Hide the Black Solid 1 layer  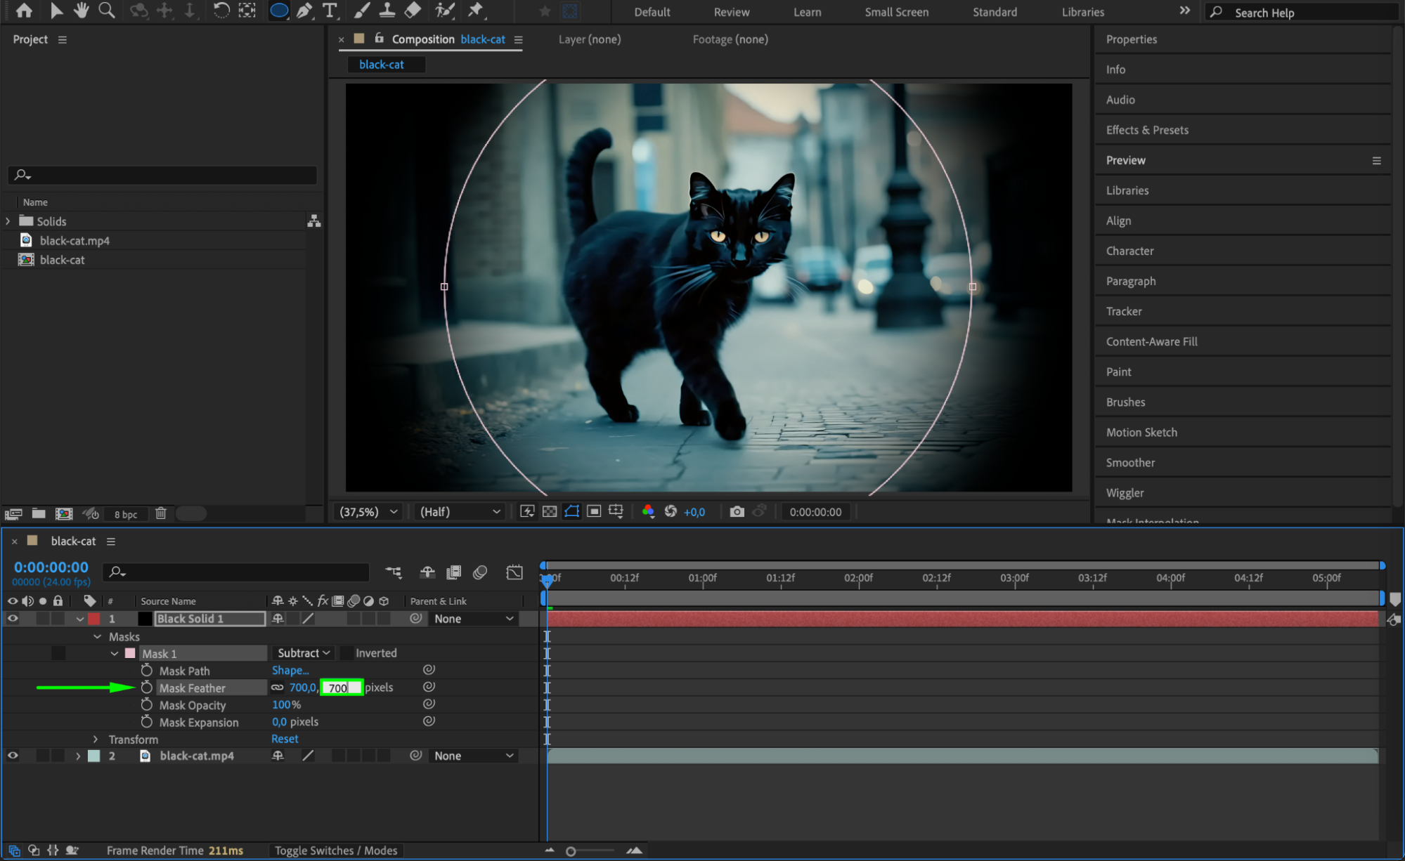coord(13,619)
